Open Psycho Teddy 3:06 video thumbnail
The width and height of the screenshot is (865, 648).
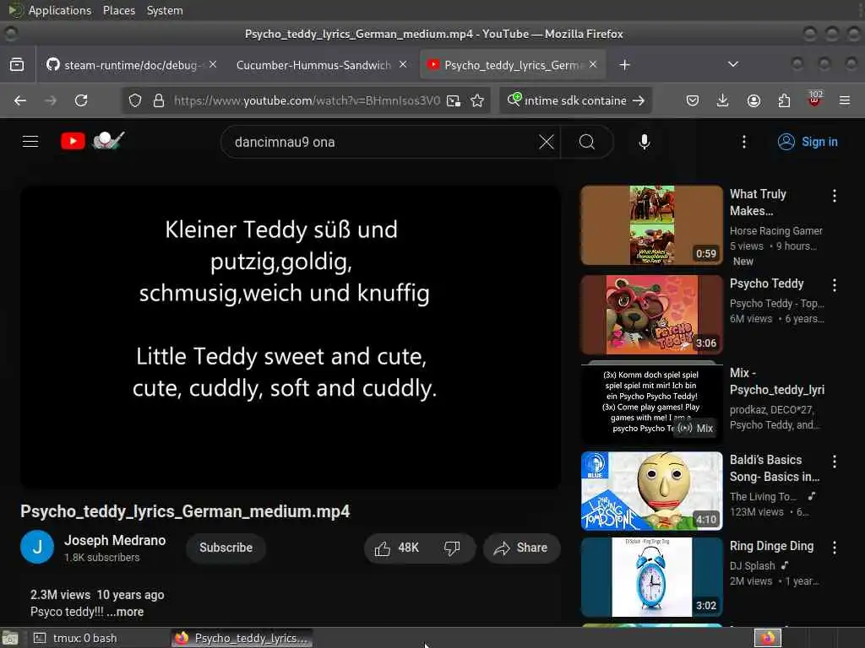pyautogui.click(x=651, y=315)
